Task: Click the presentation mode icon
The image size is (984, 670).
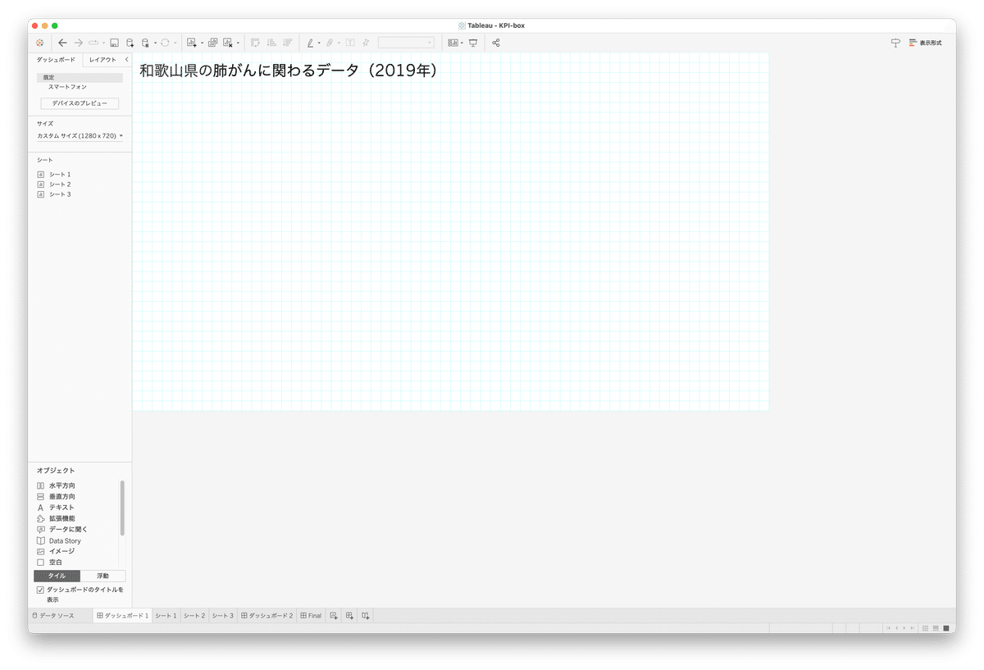Action: click(x=473, y=43)
